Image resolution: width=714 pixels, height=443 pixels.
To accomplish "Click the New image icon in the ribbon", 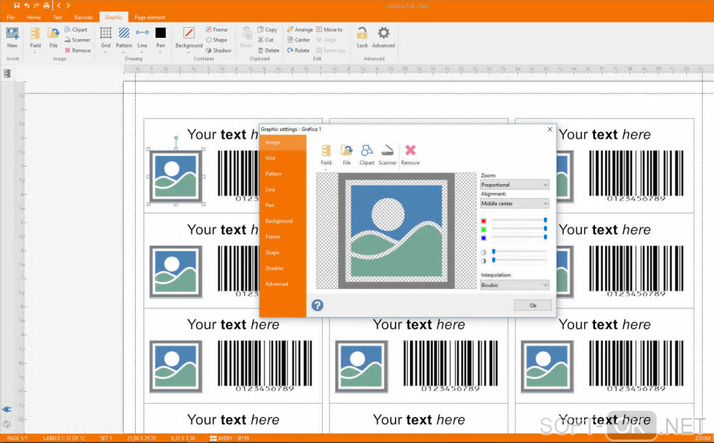I will tap(12, 33).
